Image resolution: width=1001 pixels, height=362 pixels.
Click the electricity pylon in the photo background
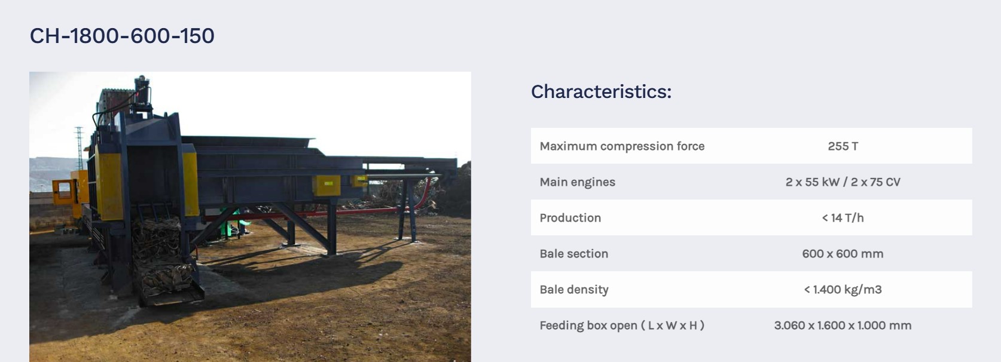tap(80, 146)
